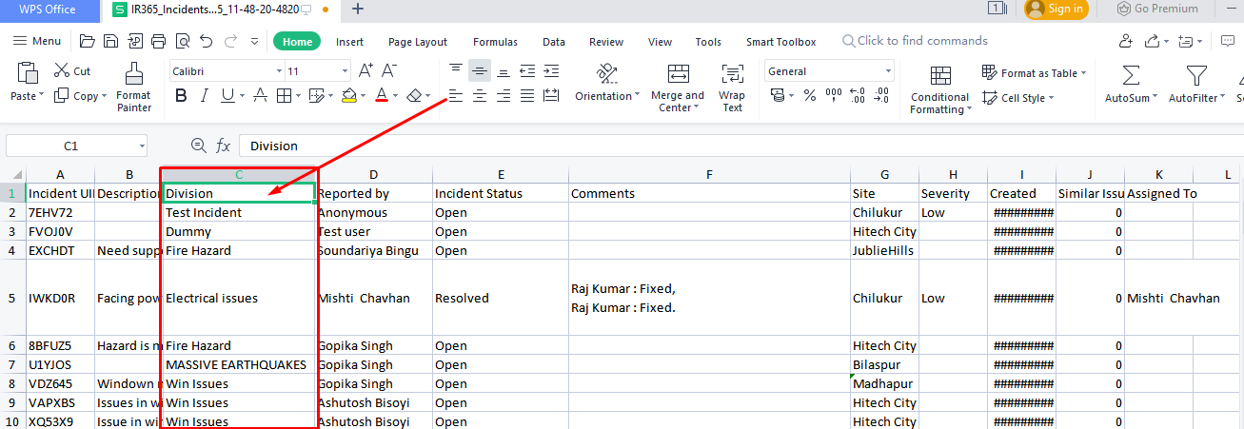1244x429 pixels.
Task: Click the increase font size icon
Action: (x=365, y=71)
